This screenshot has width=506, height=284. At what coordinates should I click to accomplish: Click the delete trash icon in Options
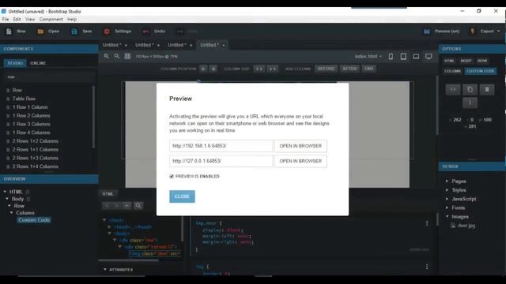click(x=487, y=89)
